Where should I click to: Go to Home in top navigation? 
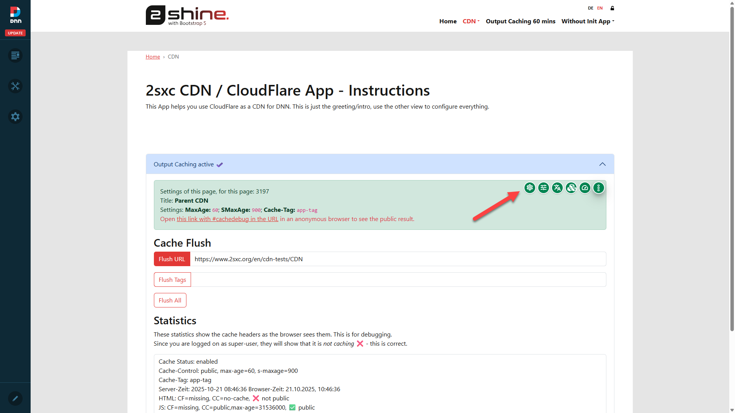click(448, 21)
